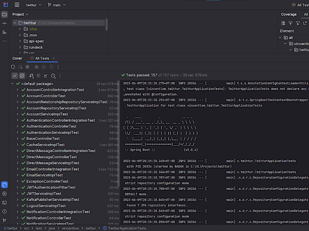This screenshot has height=231, width=309.
Task: Open the twittur project dropdown
Action: pos(34,5)
